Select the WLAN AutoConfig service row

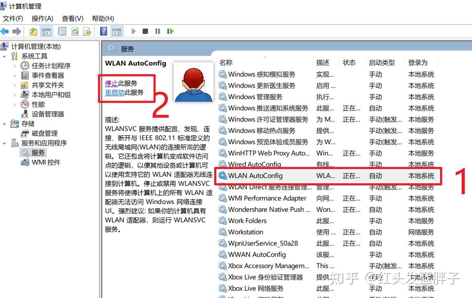(328, 176)
